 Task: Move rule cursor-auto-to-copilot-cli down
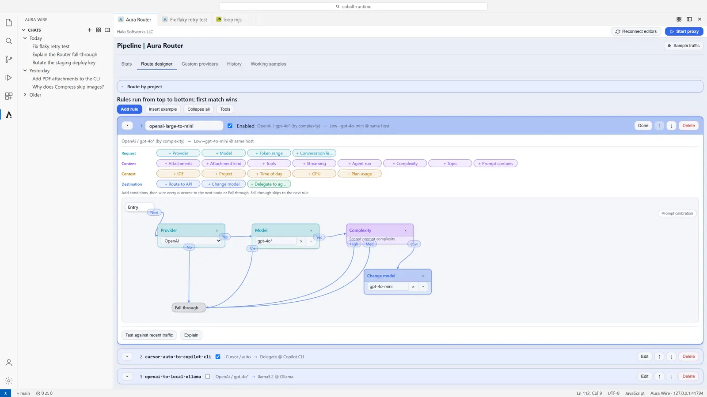point(671,356)
